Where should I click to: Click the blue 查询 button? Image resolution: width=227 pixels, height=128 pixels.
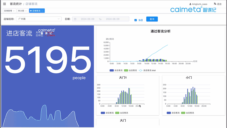coord(152,19)
